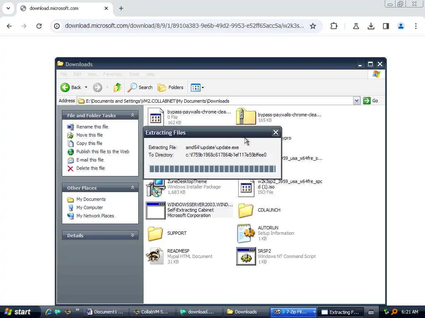The width and height of the screenshot is (425, 318).
Task: Open My Computer from Other Places
Action: point(90,207)
